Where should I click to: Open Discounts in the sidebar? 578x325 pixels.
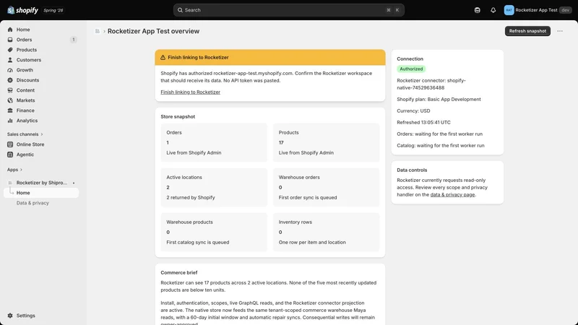(x=41, y=80)
